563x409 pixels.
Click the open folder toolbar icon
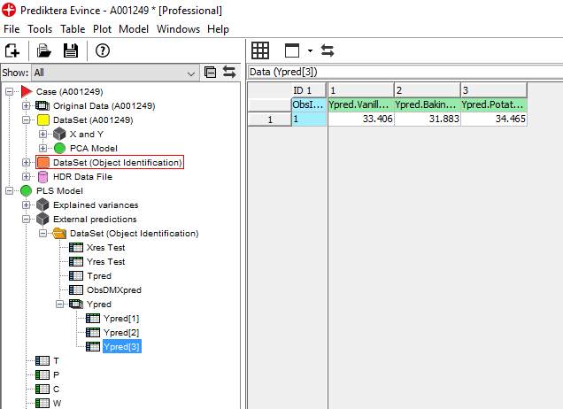pyautogui.click(x=43, y=50)
